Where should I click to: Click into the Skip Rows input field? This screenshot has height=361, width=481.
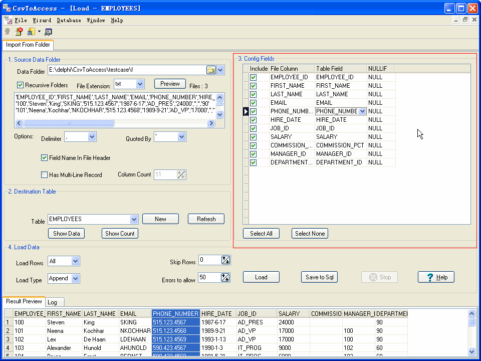pos(210,260)
